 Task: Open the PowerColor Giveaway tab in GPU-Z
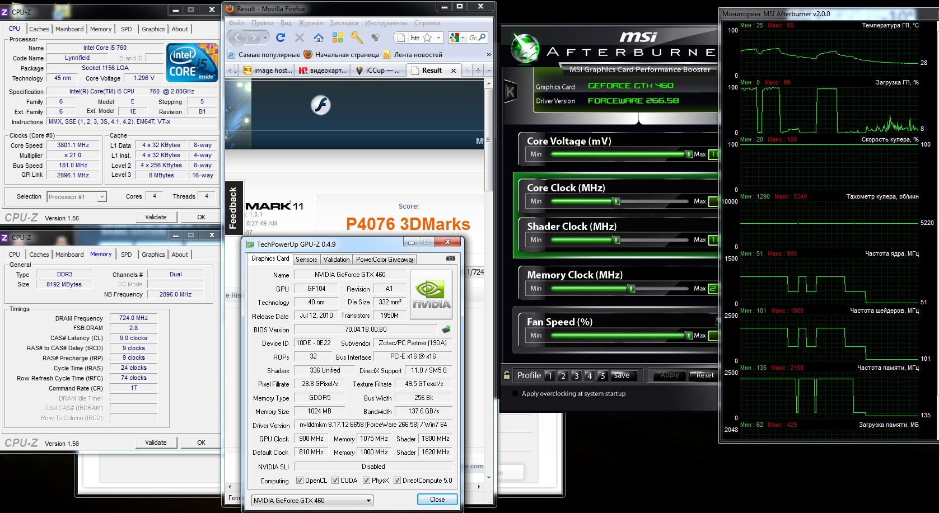385,259
